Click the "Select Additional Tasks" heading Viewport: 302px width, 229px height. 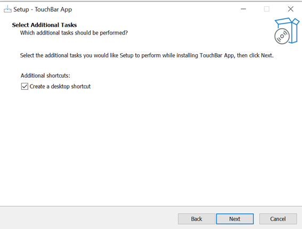(x=44, y=25)
